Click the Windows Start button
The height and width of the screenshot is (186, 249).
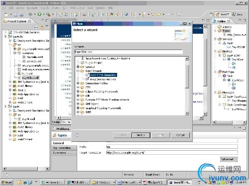pyautogui.click(x=7, y=183)
